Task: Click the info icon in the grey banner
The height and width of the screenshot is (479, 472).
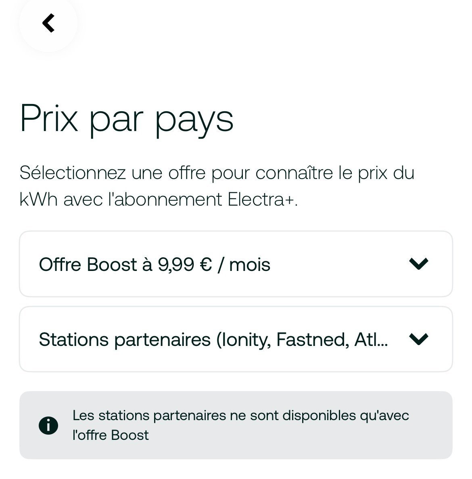Action: tap(48, 425)
